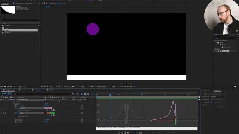
Task: Select the Continue composition in Project panel
Action: point(7,26)
